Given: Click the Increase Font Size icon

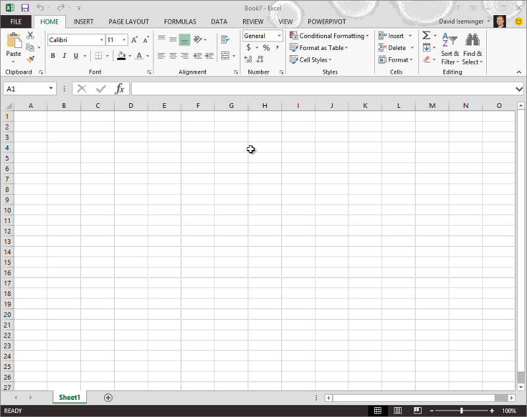Looking at the screenshot, I should coord(134,40).
